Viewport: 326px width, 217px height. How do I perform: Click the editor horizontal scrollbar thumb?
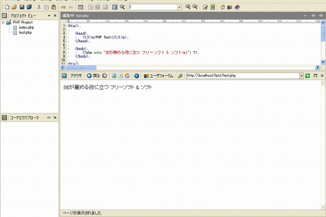(80, 67)
